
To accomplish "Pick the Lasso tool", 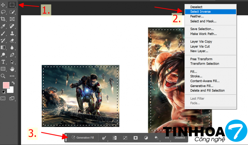I will 3,12.
